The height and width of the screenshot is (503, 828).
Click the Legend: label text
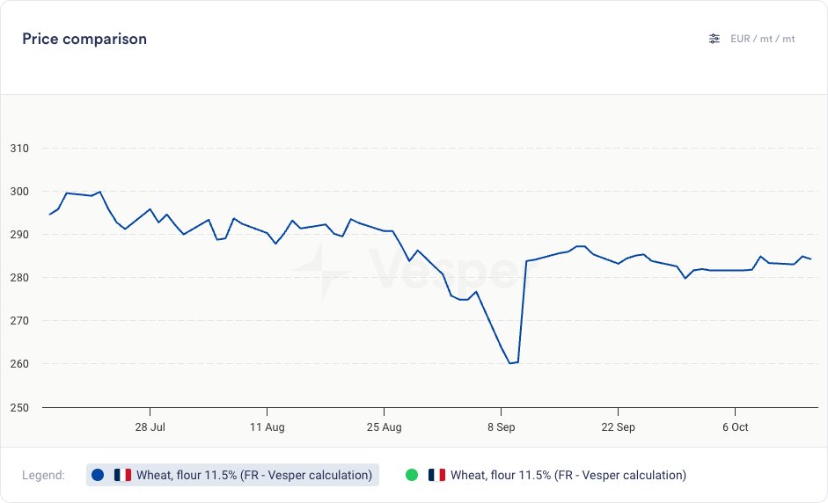tap(43, 475)
